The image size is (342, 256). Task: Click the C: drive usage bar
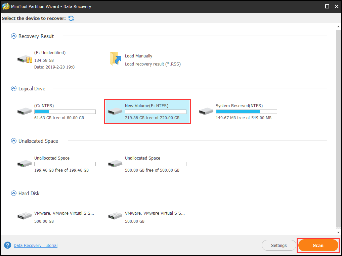[65, 111]
